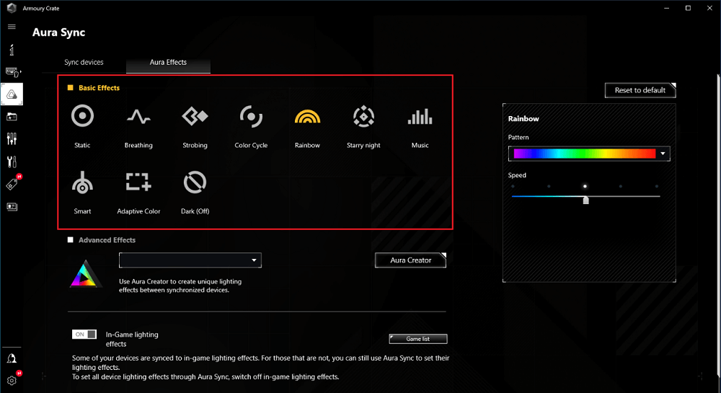The image size is (721, 393).
Task: Open the Rainbow Pattern dropdown arrow
Action: pos(663,154)
